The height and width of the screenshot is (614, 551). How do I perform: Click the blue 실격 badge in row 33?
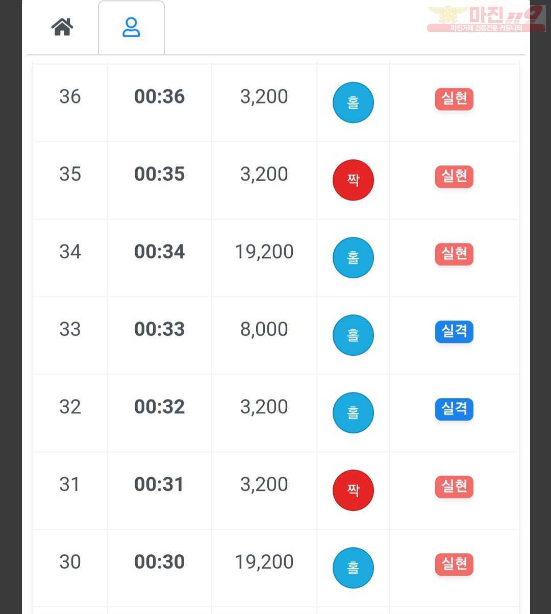[x=454, y=331]
